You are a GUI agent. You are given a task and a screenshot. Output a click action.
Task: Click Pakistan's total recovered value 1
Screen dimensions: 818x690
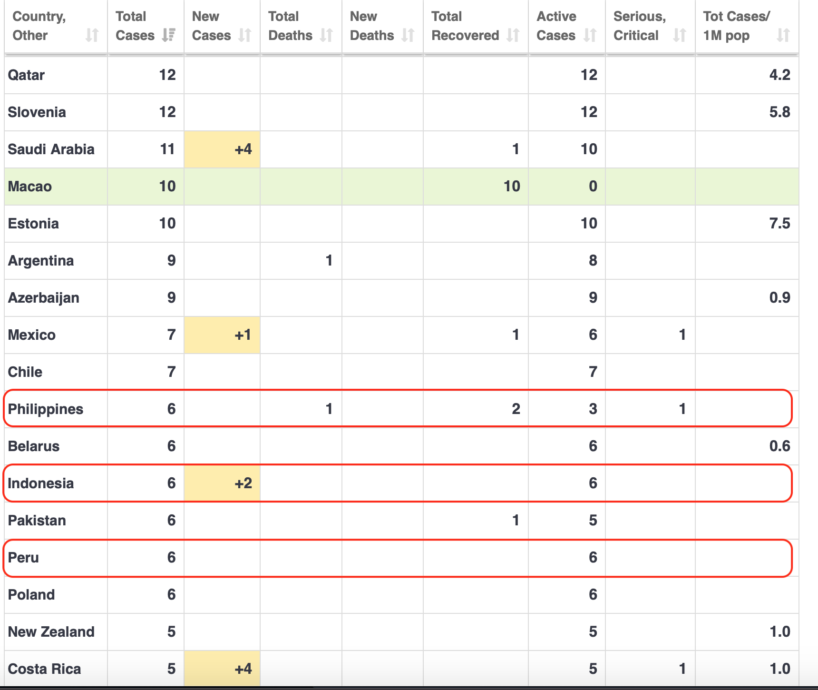click(516, 520)
